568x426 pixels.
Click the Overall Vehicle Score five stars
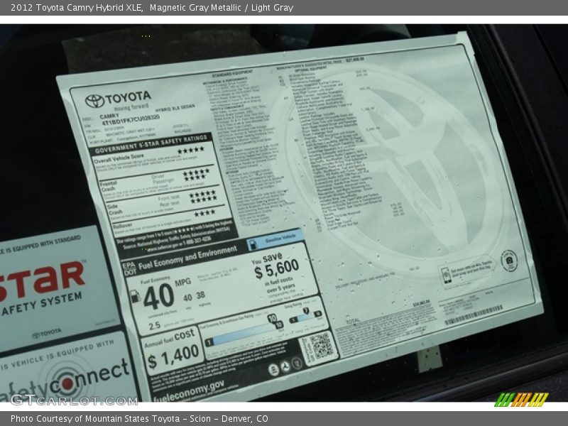pos(190,150)
